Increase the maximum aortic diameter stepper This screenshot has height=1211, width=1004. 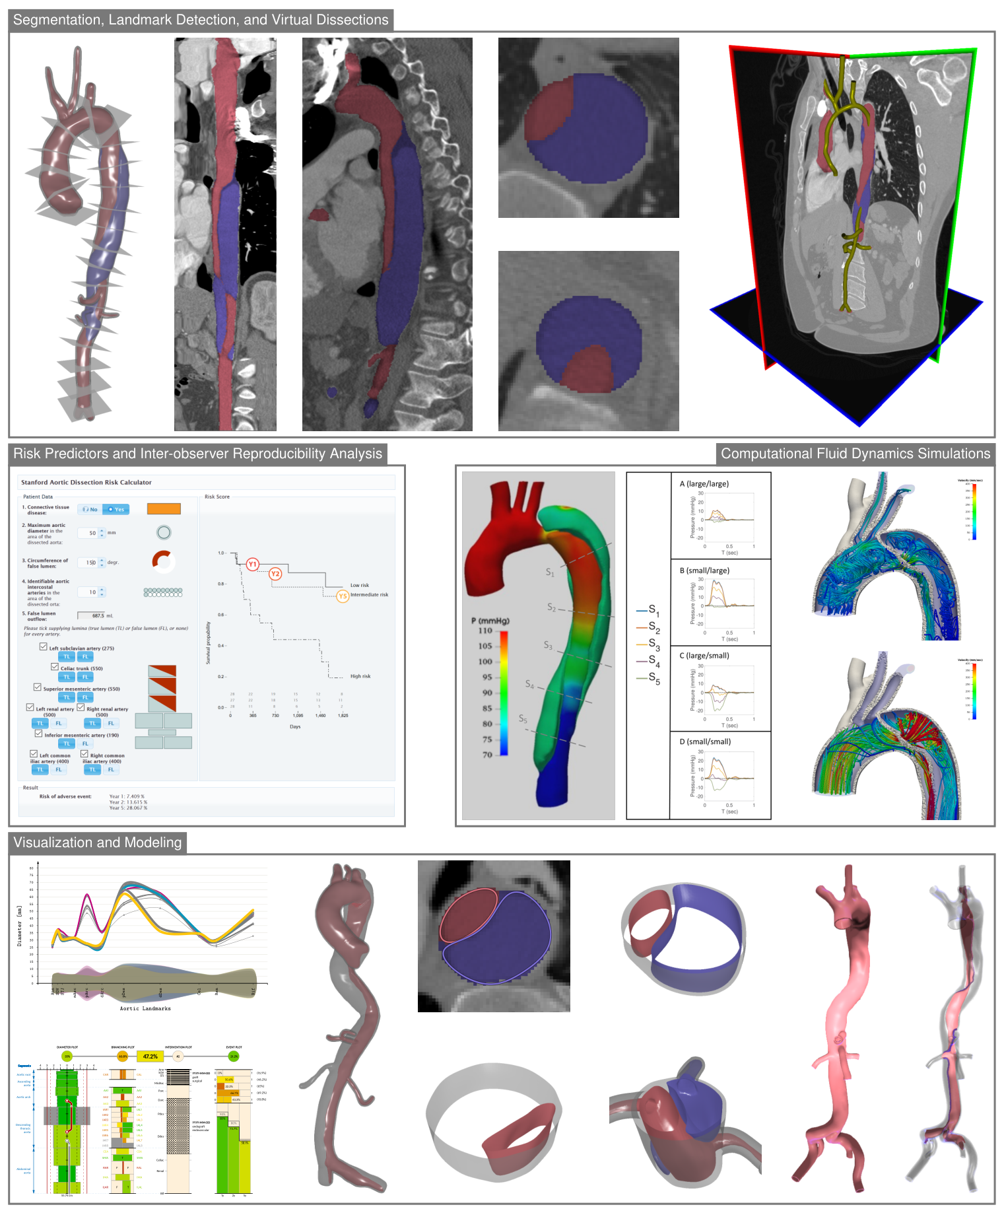pyautogui.click(x=102, y=530)
